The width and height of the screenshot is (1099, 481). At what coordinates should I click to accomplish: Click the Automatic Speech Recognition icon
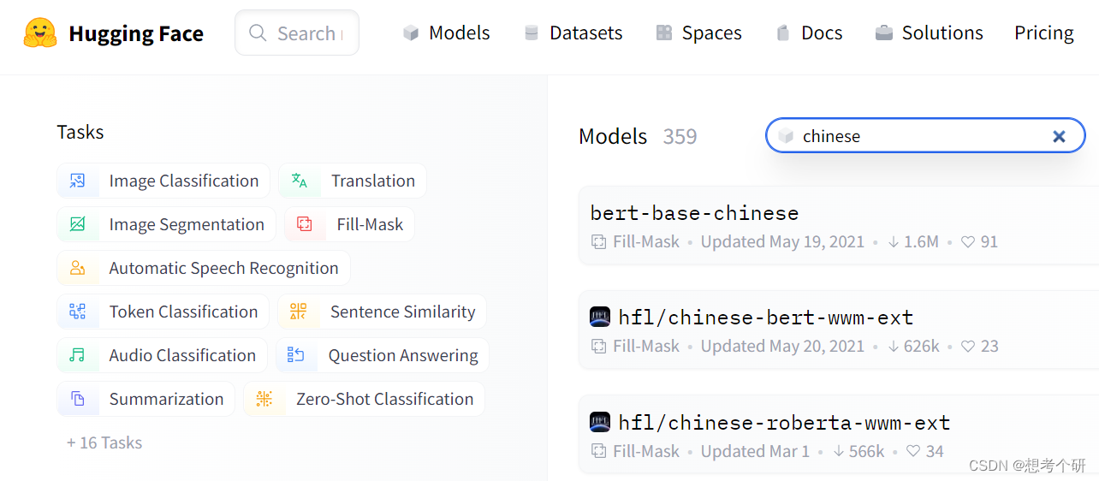tap(78, 268)
